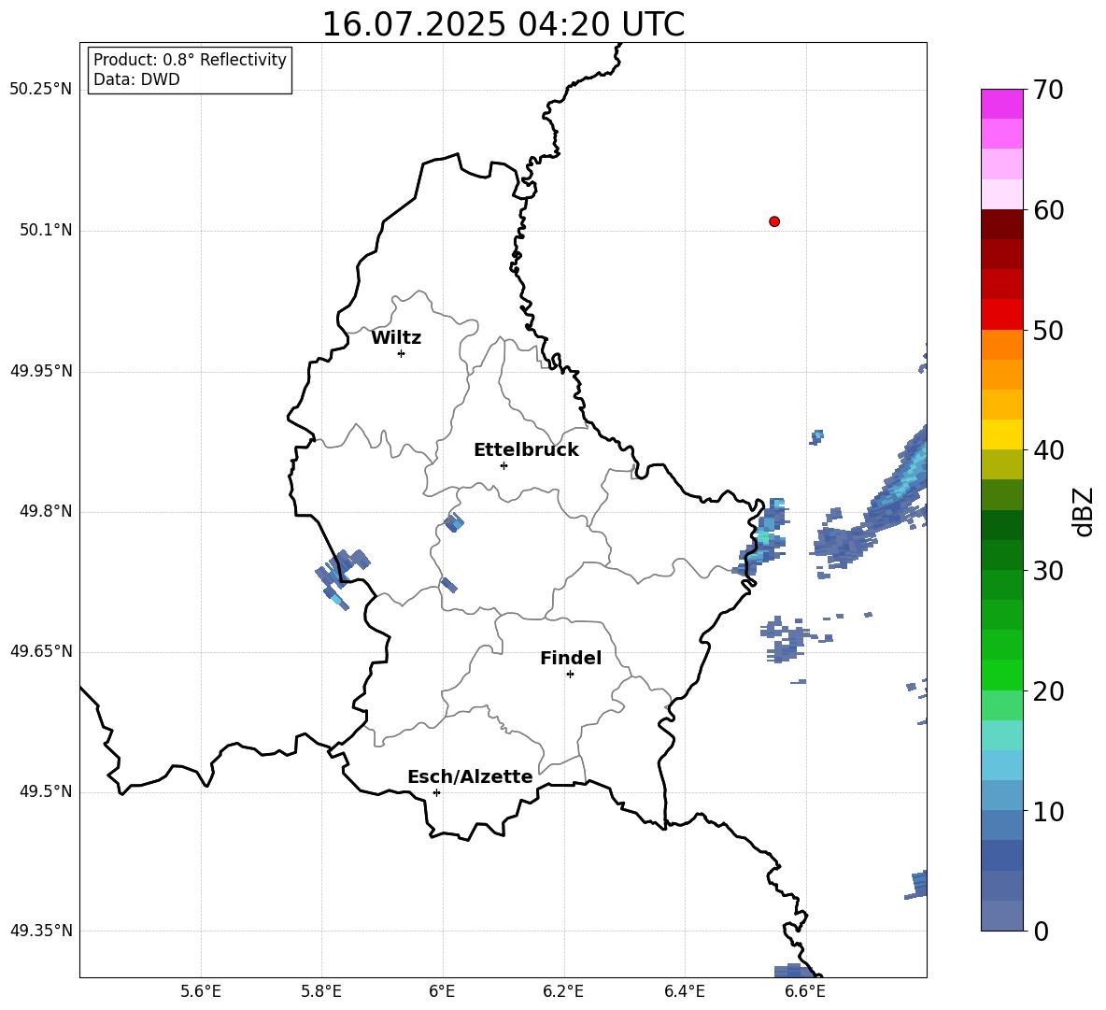
Task: Click the small radar echo southwest of Ettelbruck
Action: click(x=454, y=522)
